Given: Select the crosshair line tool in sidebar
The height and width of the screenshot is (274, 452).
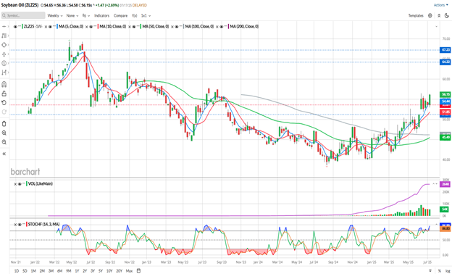Looking at the screenshot, I should (x=4, y=27).
